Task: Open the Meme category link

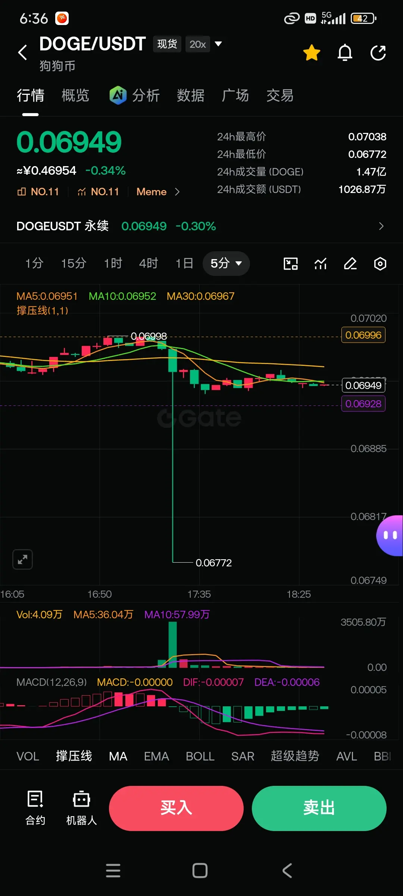Action: click(158, 192)
